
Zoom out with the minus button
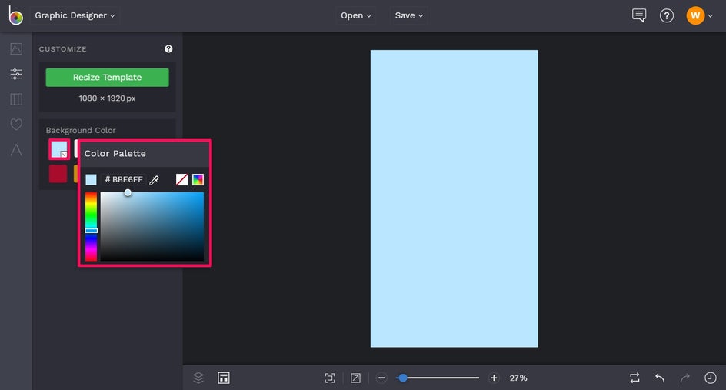click(381, 378)
